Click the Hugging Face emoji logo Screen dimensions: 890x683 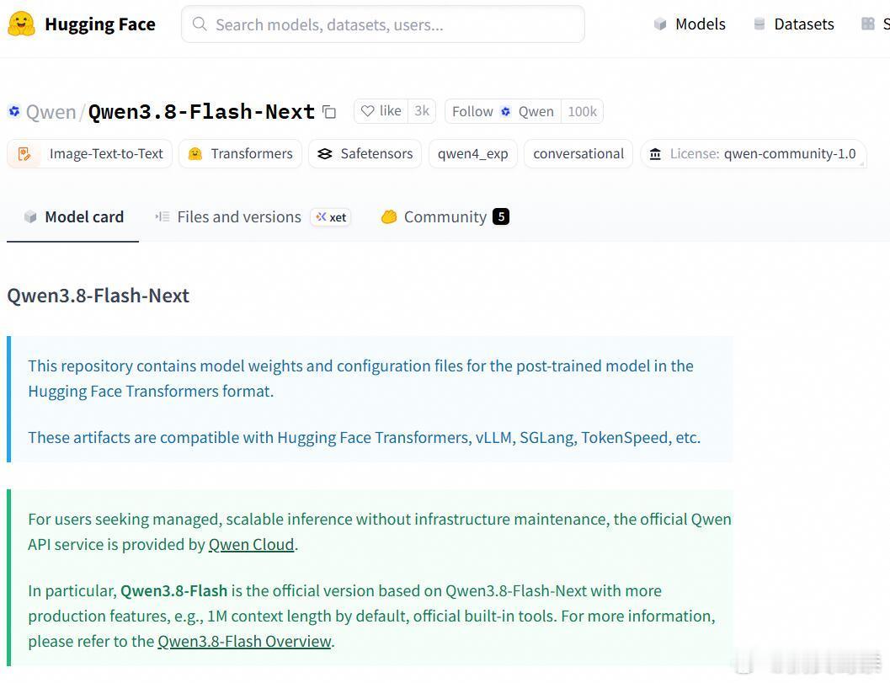click(22, 24)
